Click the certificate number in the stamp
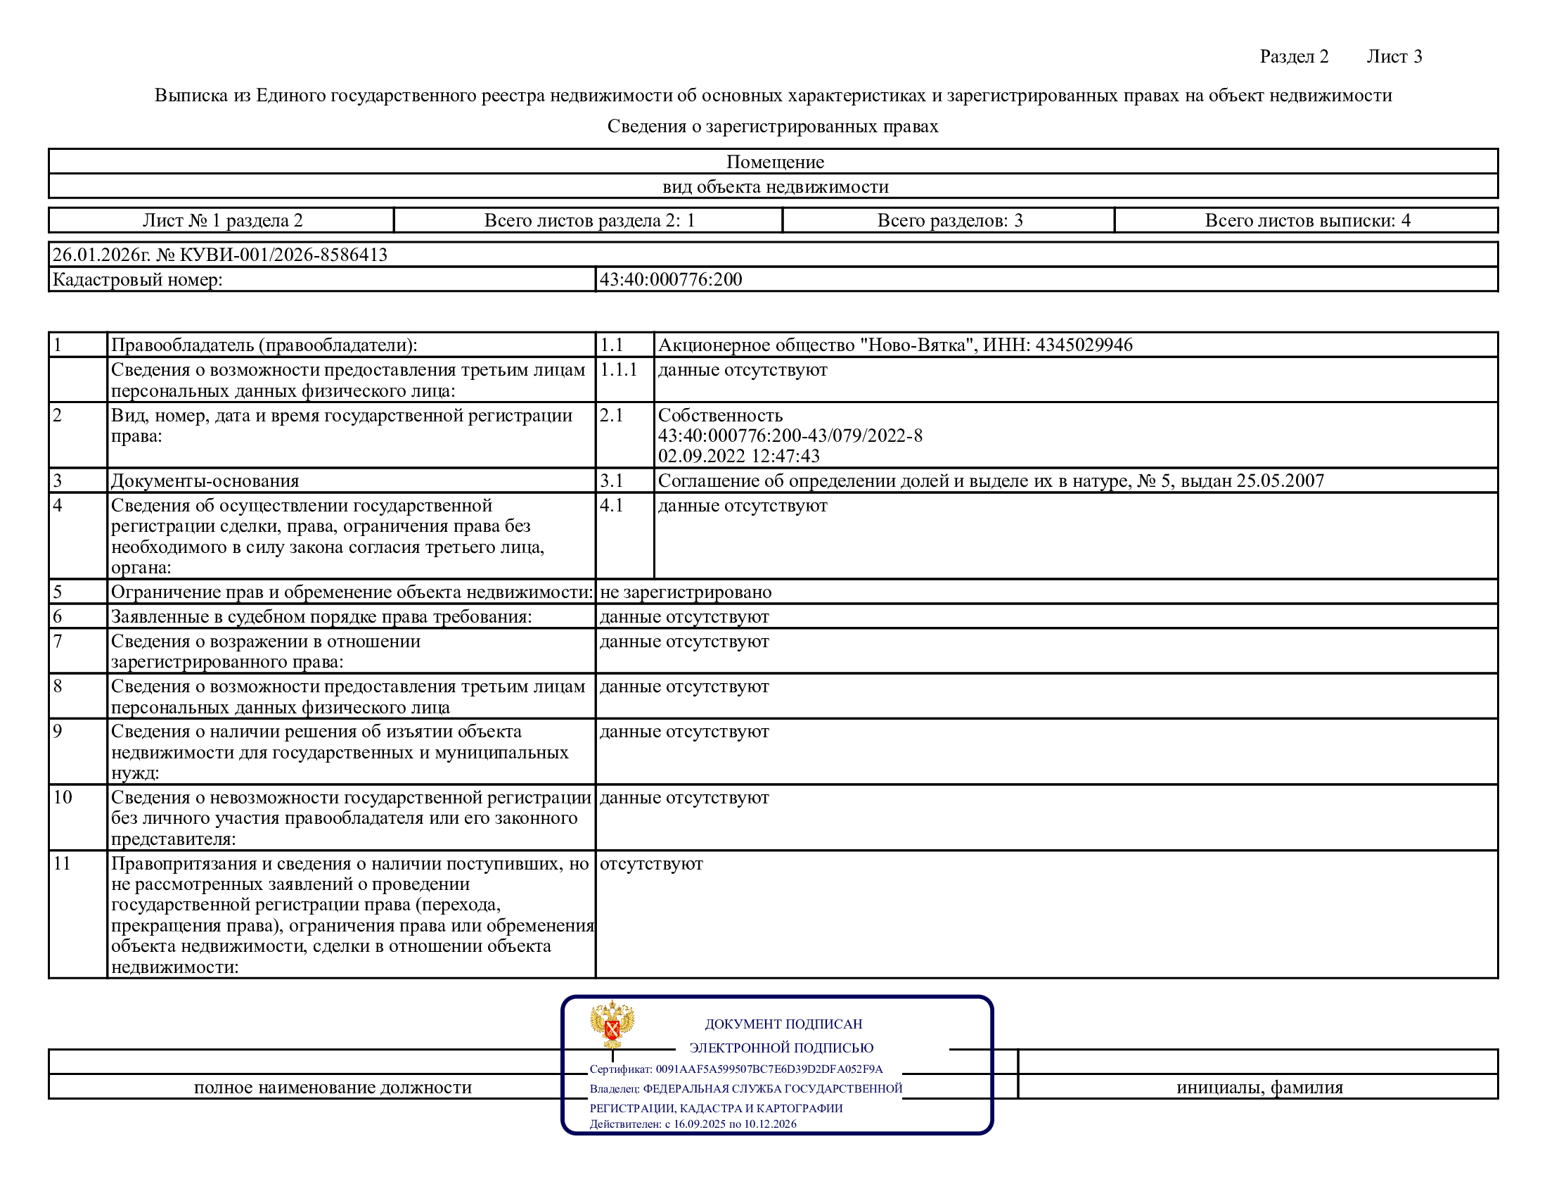 click(x=769, y=1069)
